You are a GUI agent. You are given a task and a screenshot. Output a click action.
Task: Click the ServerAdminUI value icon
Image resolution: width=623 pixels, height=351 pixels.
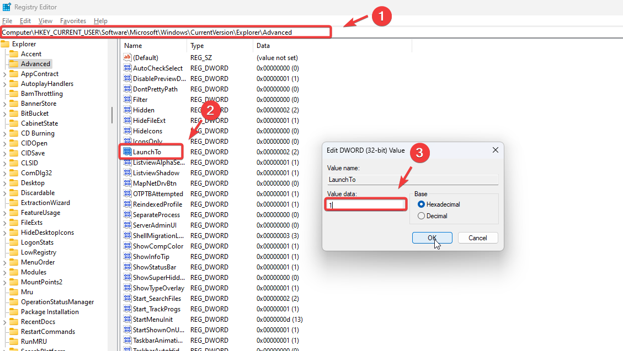click(127, 225)
